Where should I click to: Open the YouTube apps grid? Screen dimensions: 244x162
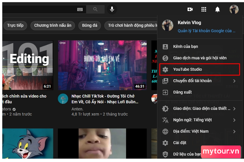204,9
